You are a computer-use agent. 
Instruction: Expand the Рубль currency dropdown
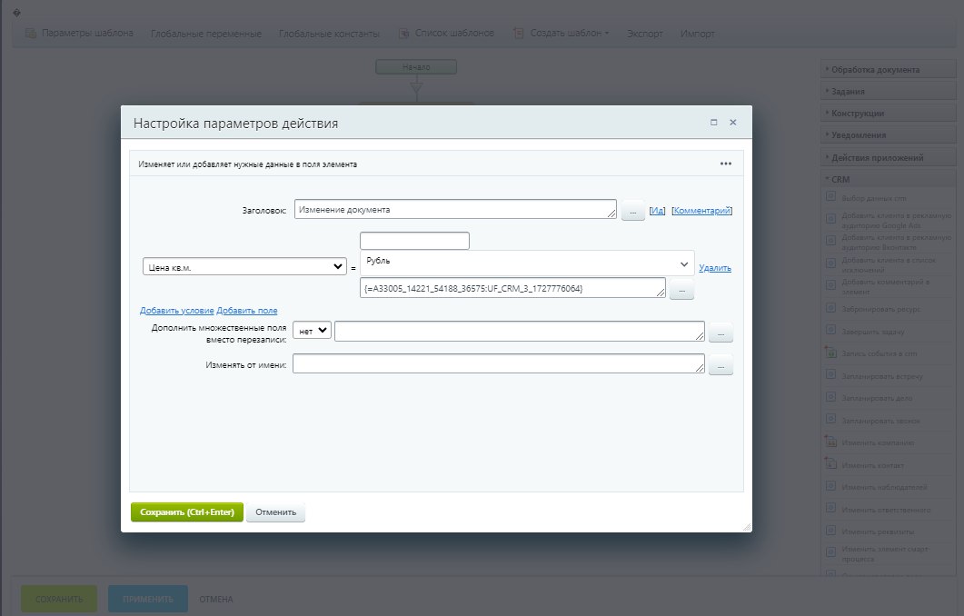pos(527,263)
